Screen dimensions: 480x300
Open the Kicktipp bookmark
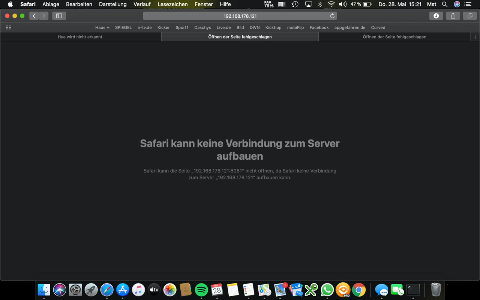click(273, 27)
